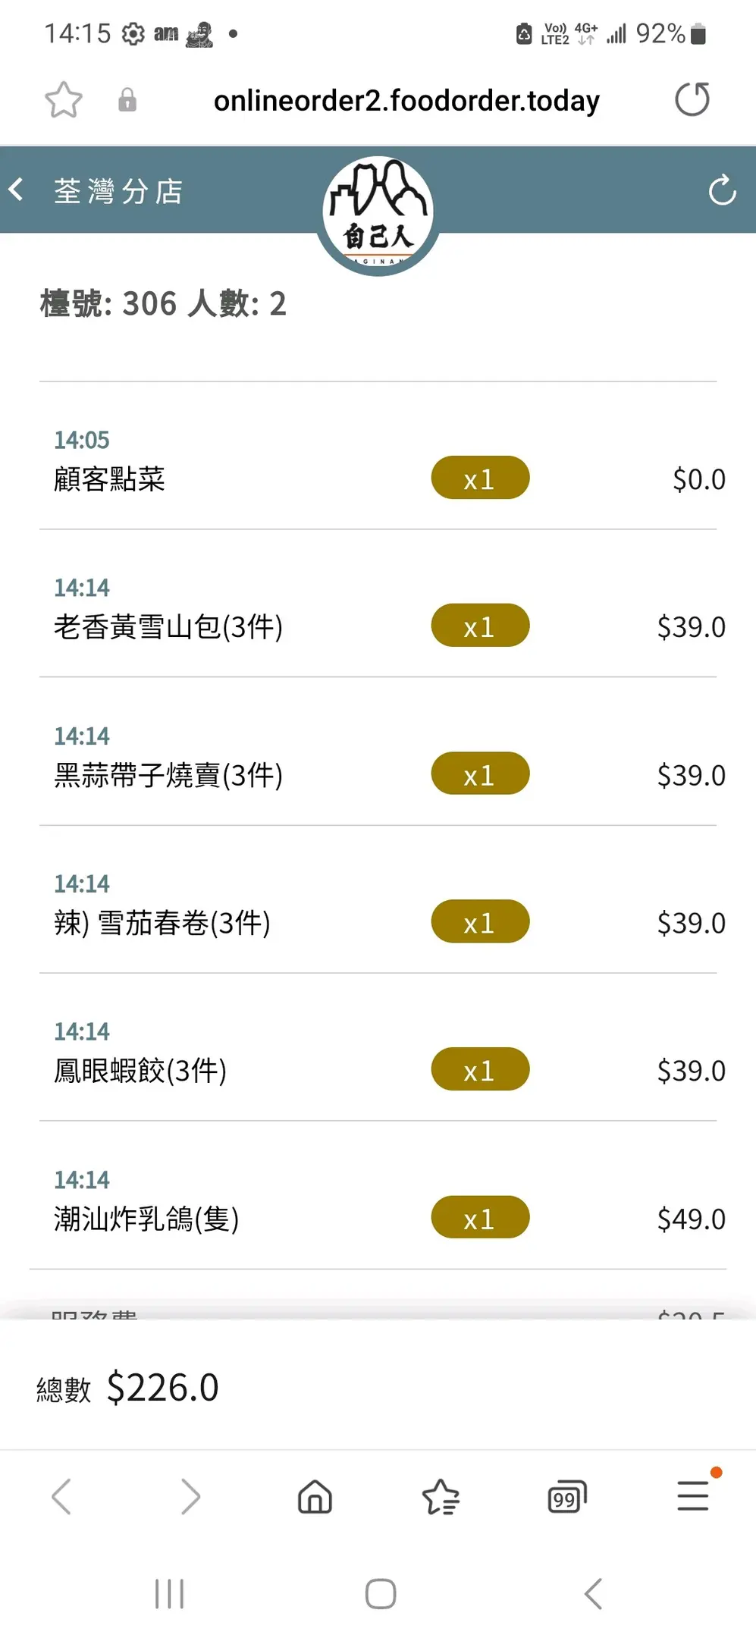Viewport: 756px width, 1638px height.
Task: Refresh order list in the teal header
Action: click(x=722, y=190)
